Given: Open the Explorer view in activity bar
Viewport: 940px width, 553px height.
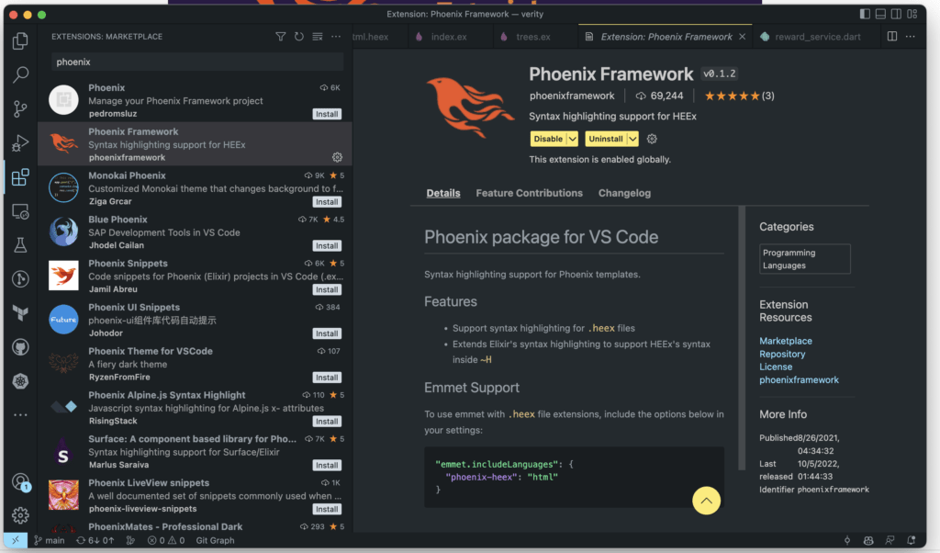Looking at the screenshot, I should click(20, 40).
